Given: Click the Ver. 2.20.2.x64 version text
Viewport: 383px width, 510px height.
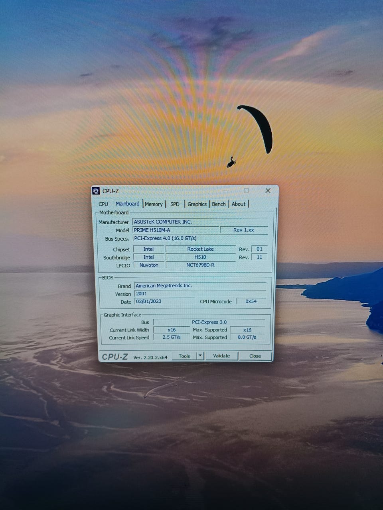Looking at the screenshot, I should [x=150, y=357].
